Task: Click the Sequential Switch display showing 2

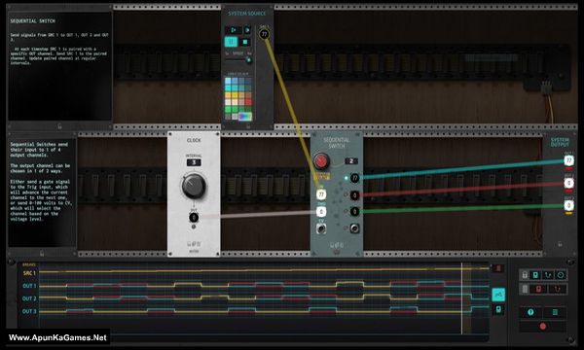Action: coord(351,161)
